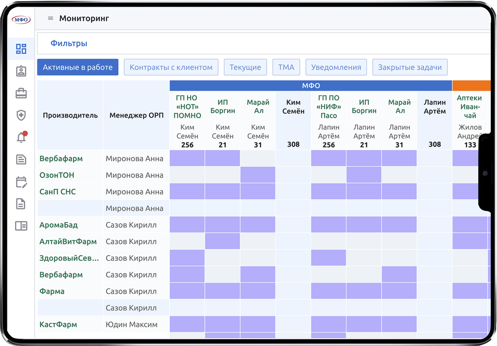Open the АлтайВитФарм manufacturer link
The image size is (497, 346).
click(x=68, y=242)
